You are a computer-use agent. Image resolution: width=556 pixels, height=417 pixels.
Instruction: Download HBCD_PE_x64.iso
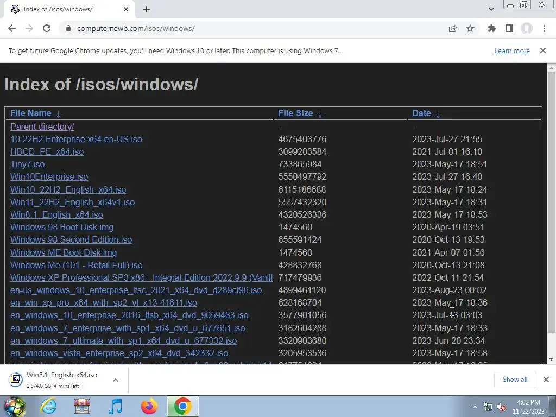(x=47, y=152)
